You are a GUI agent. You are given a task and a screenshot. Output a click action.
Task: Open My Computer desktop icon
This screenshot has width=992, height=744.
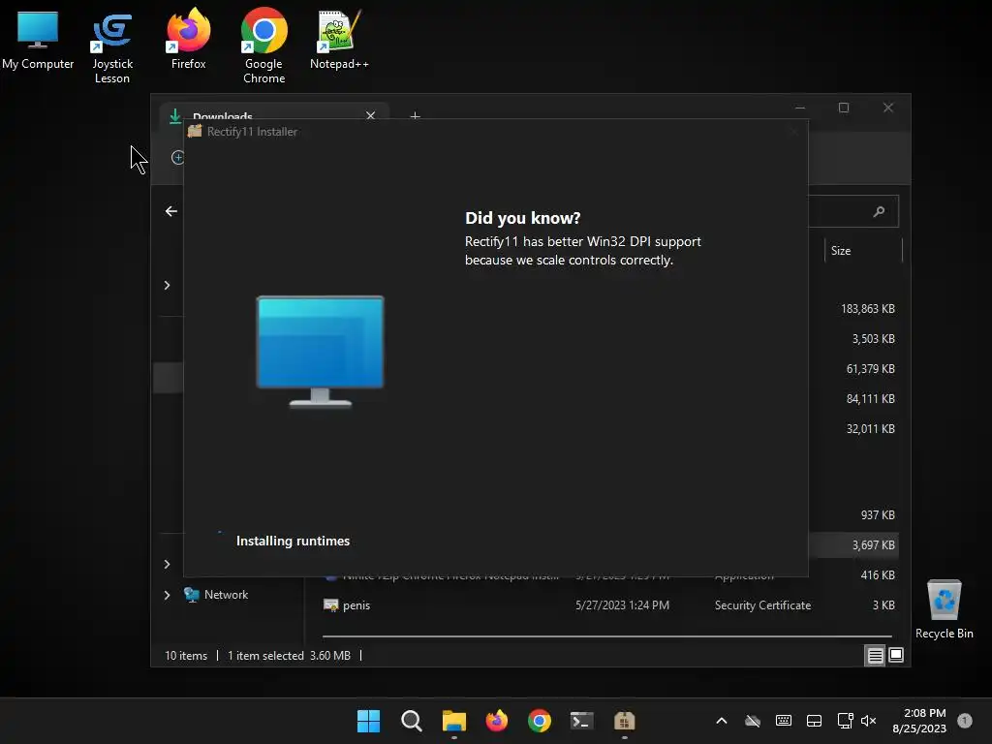click(x=38, y=39)
